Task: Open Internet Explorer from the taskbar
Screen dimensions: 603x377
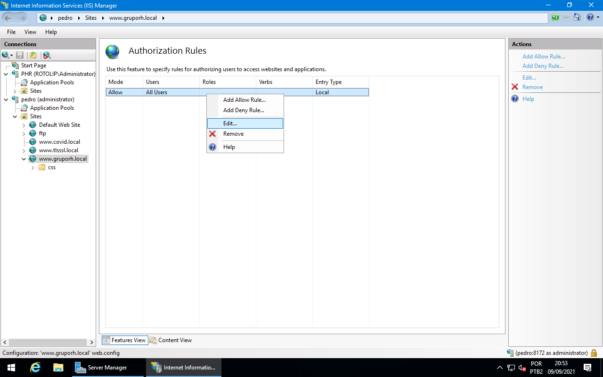Action: coord(35,367)
